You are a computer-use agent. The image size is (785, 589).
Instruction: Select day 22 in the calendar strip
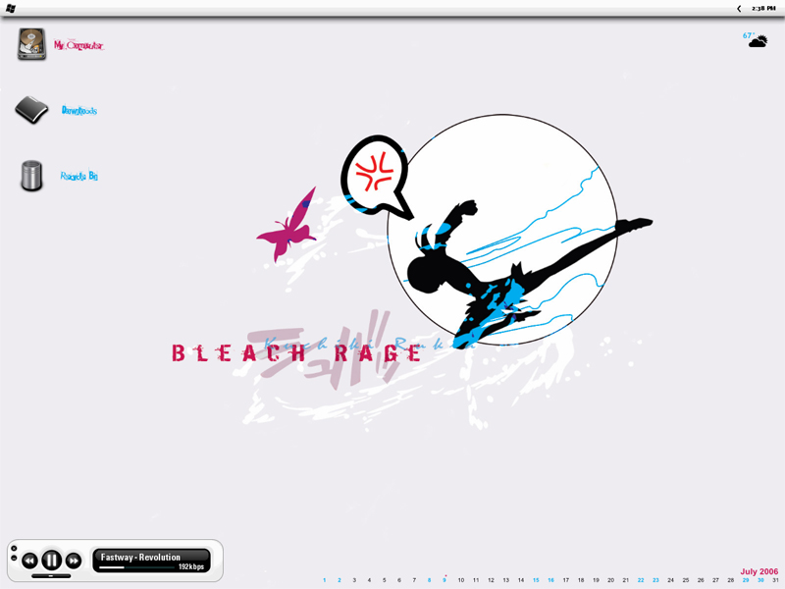point(641,580)
